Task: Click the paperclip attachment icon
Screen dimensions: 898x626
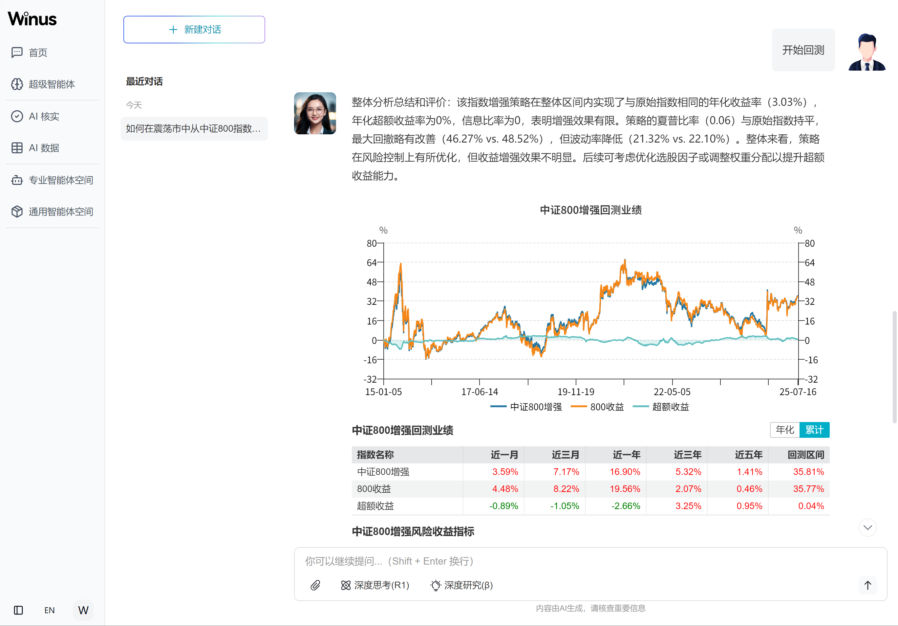Action: (315, 585)
